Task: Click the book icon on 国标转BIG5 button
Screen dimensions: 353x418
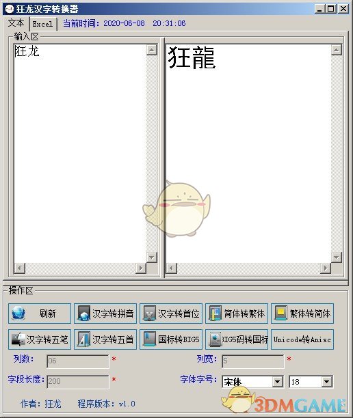Action: coord(150,339)
